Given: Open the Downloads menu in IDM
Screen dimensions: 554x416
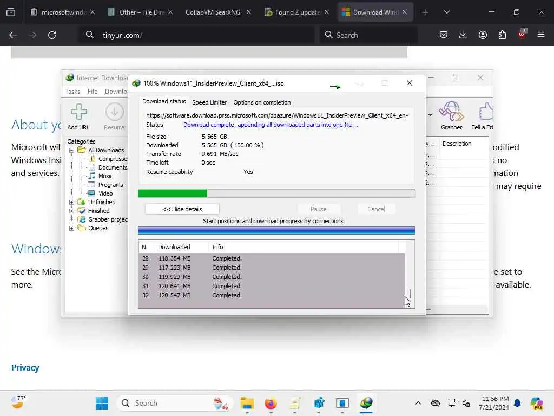Looking at the screenshot, I should click(x=116, y=91).
